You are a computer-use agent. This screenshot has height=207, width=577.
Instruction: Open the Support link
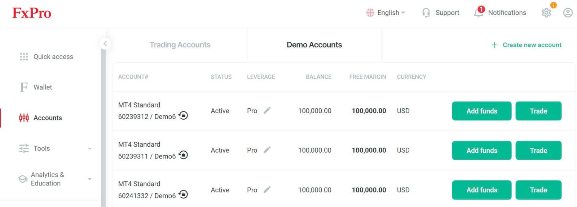pyautogui.click(x=447, y=13)
